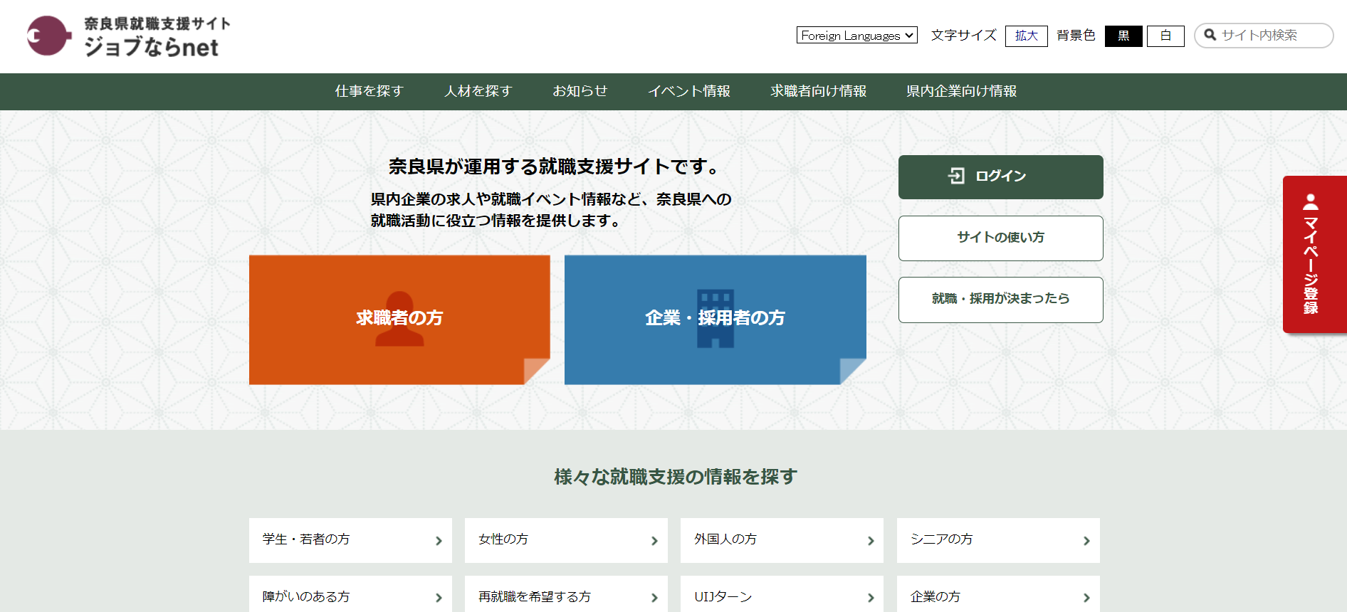Open the 求職者向け情報 navigation item
Viewport: 1347px width, 612px height.
click(818, 91)
